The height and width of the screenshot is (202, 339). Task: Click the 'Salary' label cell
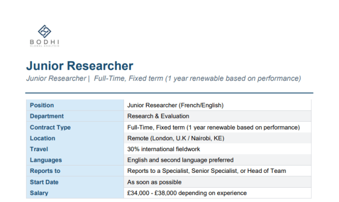[75, 193]
